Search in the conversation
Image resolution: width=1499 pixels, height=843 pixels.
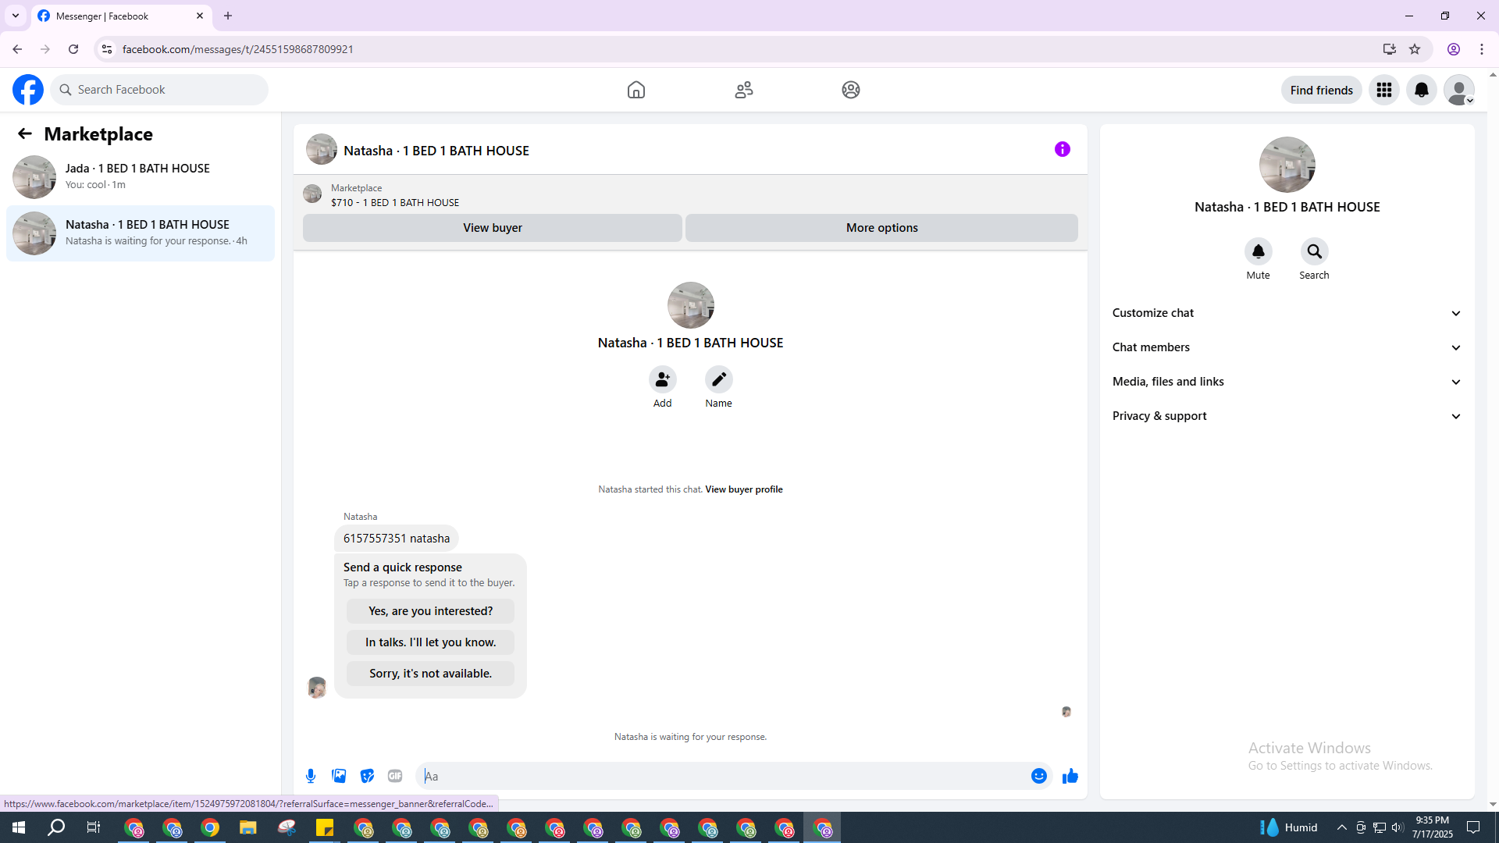click(x=1314, y=251)
